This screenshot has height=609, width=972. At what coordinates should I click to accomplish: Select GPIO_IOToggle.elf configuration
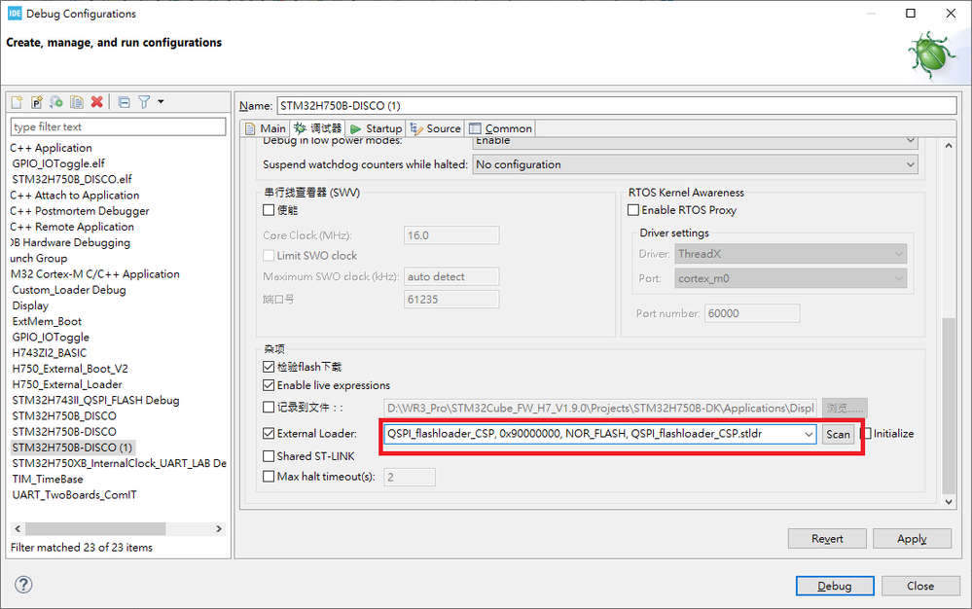coord(58,163)
